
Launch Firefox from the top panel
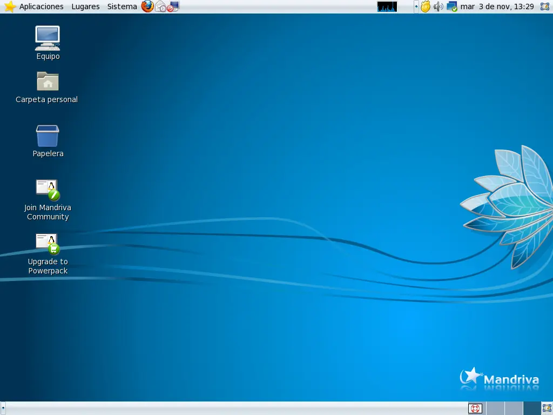pos(147,6)
